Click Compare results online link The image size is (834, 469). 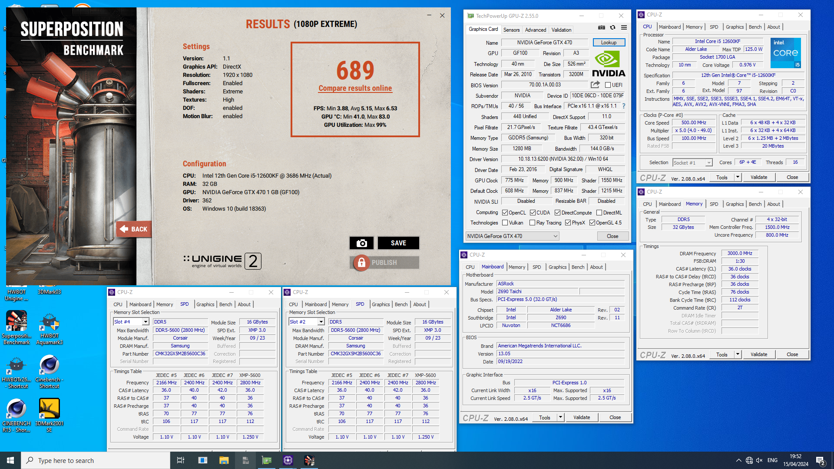(355, 88)
